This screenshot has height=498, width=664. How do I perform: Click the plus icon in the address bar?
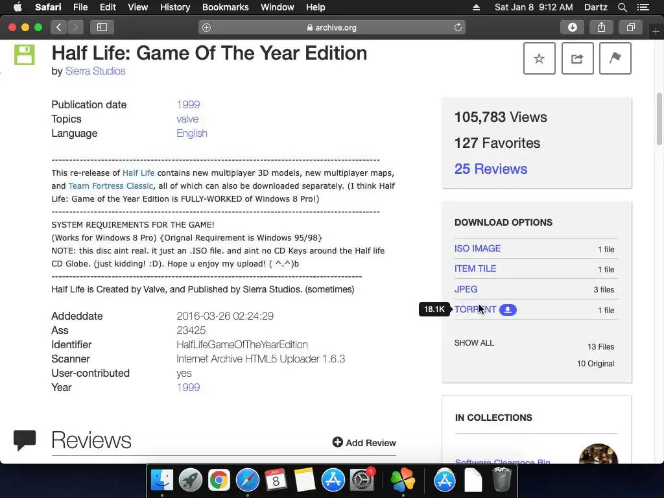[x=206, y=27]
